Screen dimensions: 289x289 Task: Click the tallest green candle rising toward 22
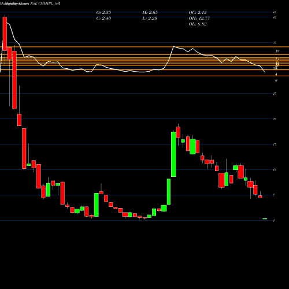(x=173, y=154)
